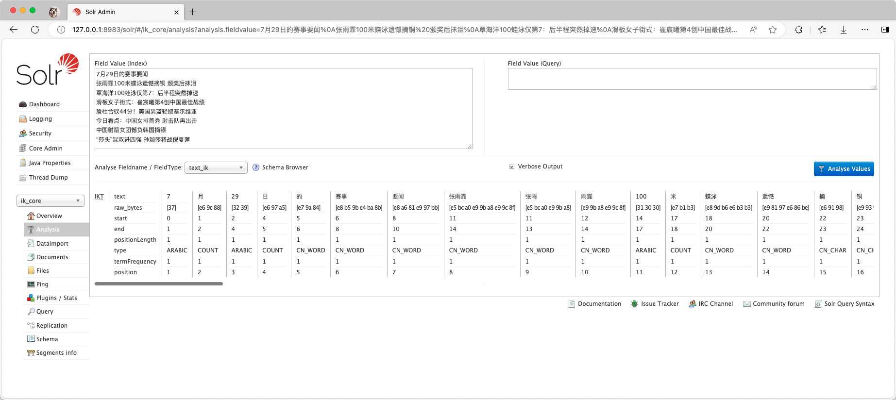Click the Replication icon
The width and height of the screenshot is (896, 400).
pyautogui.click(x=31, y=326)
